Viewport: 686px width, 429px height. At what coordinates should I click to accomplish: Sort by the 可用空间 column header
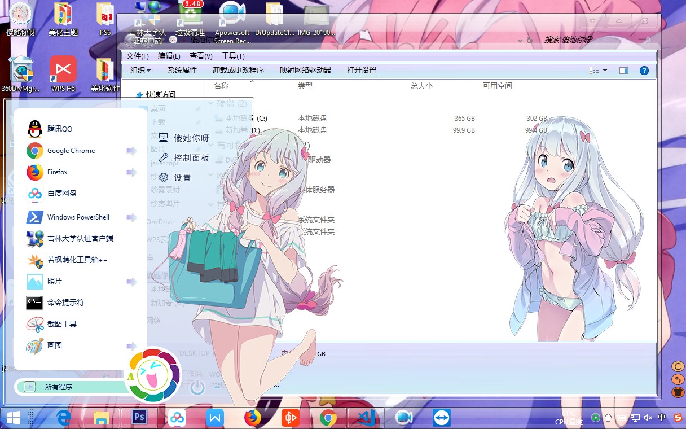click(x=498, y=86)
